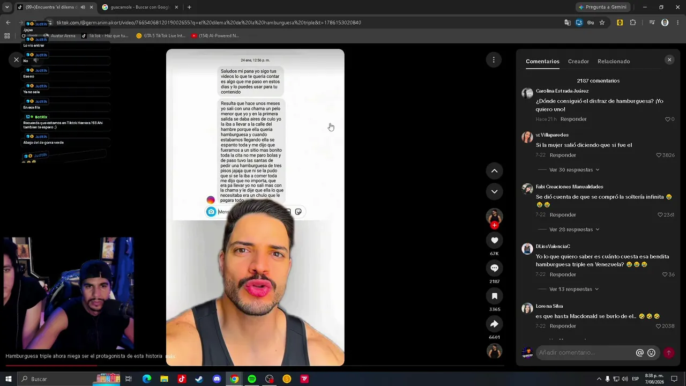Viewport: 686px width, 386px height.
Task: Save video using the bookmark icon
Action: 494,296
